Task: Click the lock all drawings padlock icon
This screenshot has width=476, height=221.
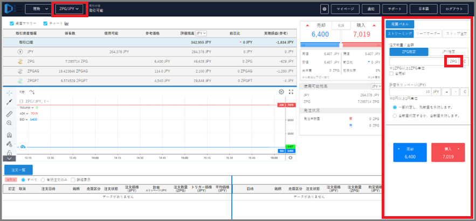Action: pos(9,153)
